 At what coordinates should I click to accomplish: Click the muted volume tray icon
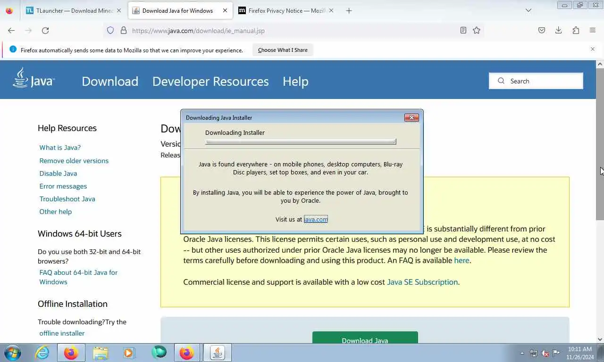pyautogui.click(x=545, y=353)
